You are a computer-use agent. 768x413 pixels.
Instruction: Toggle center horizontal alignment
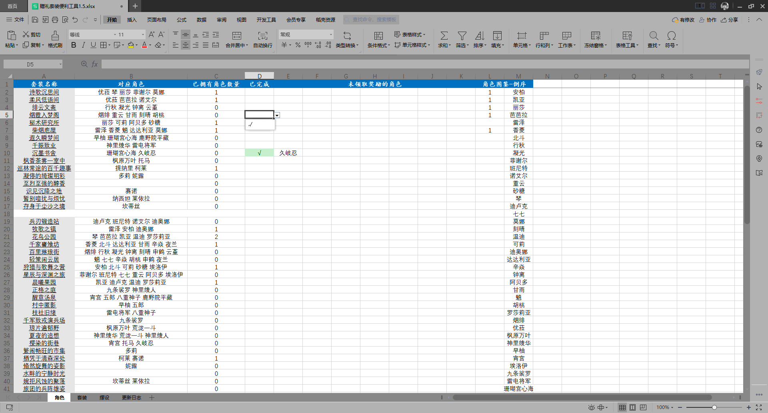tap(186, 45)
